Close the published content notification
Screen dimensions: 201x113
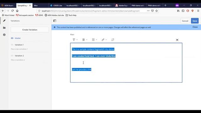tap(195, 27)
